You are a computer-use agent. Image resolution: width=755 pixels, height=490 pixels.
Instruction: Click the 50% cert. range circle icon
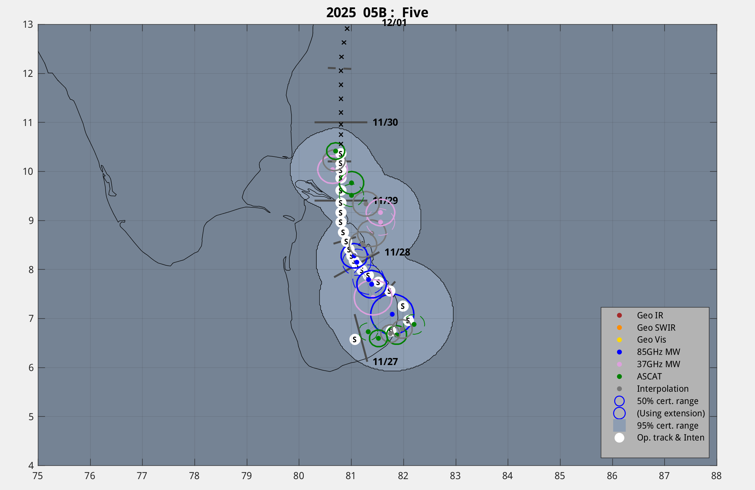(619, 401)
